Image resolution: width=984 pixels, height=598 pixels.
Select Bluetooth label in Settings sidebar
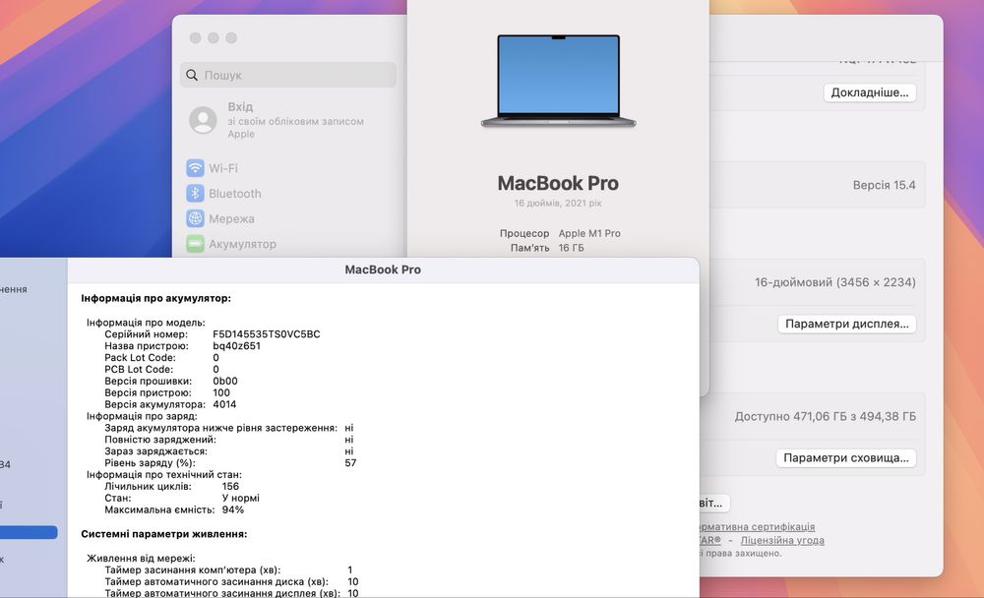[x=235, y=193]
